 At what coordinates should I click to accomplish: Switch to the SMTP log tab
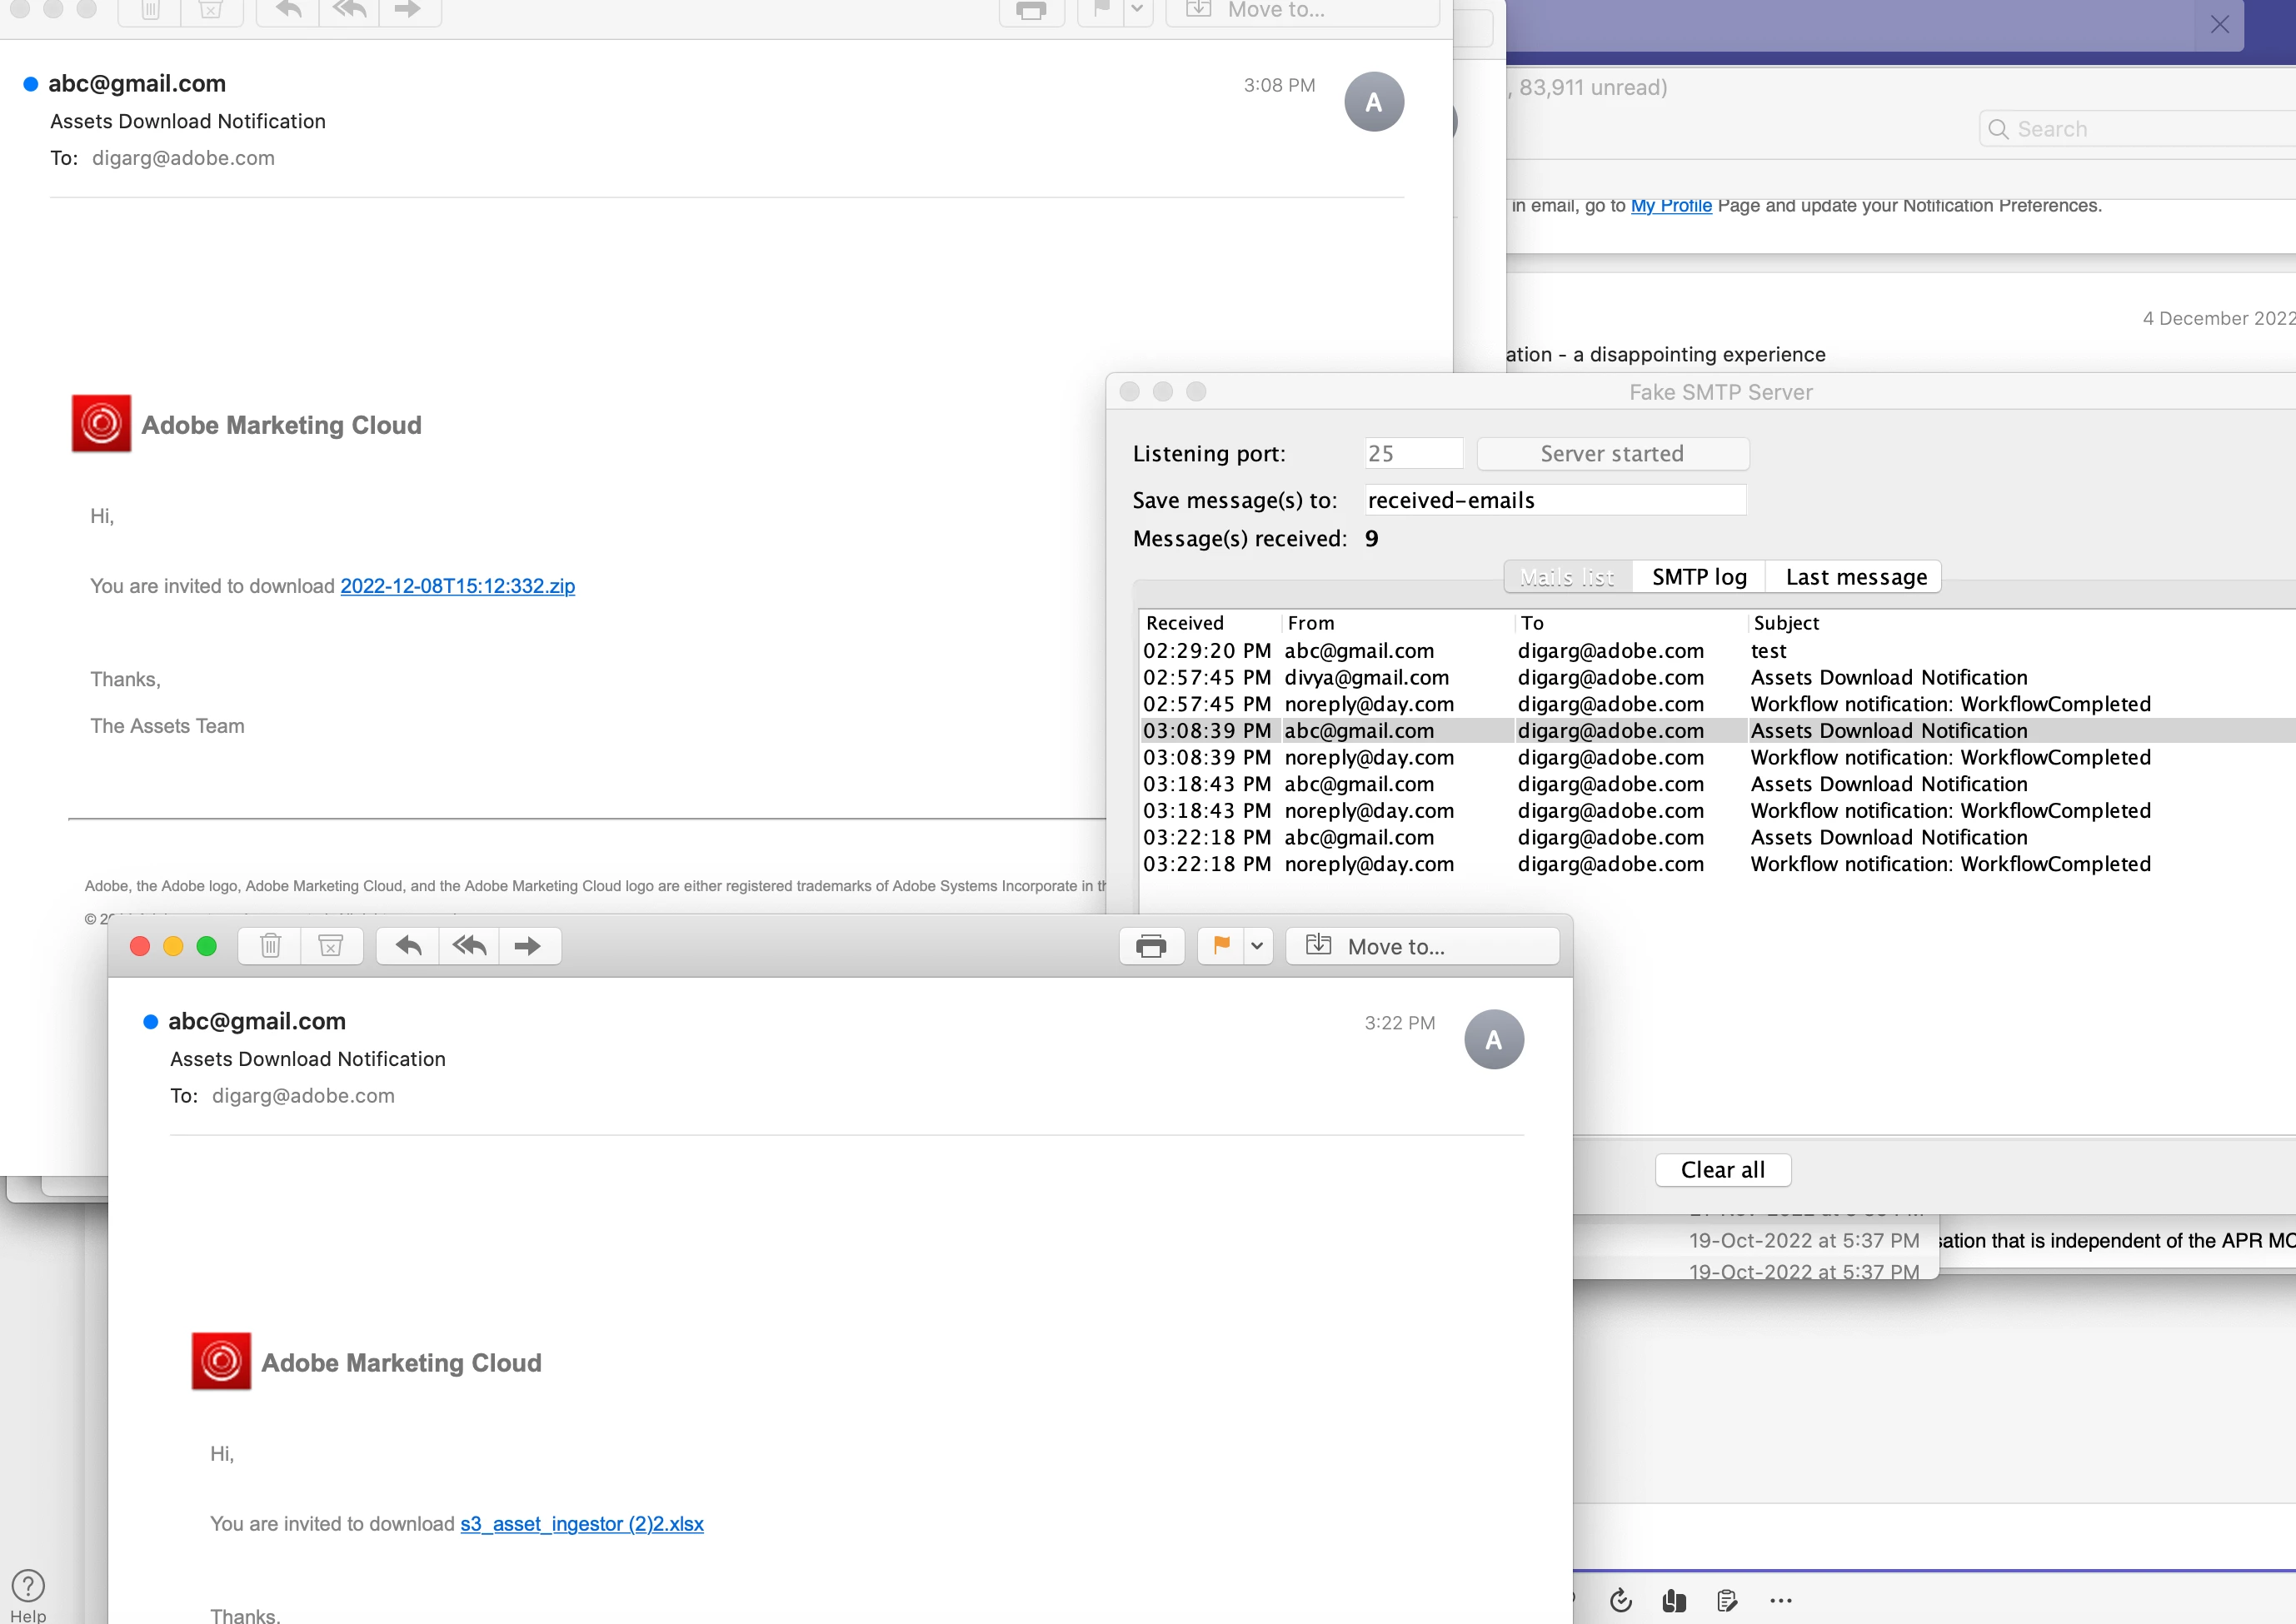1699,577
